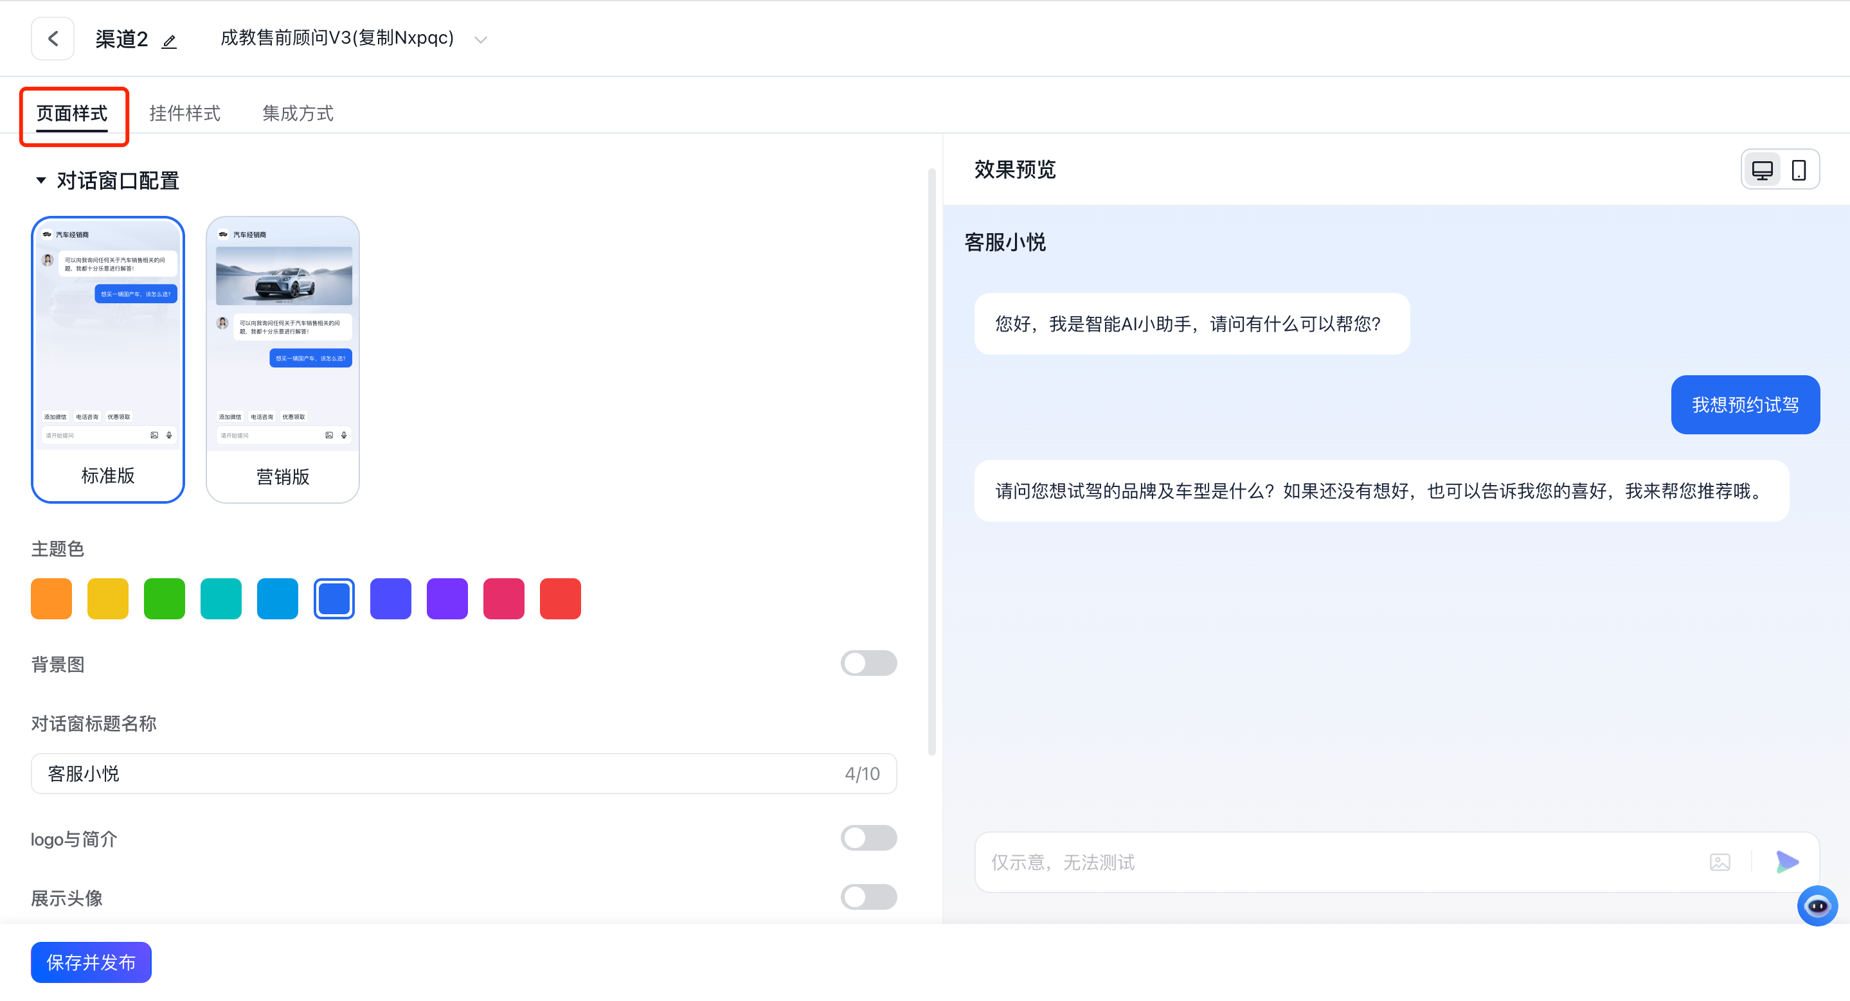The height and width of the screenshot is (1001, 1850).
Task: Enable the logo与简介 toggle
Action: (x=868, y=837)
